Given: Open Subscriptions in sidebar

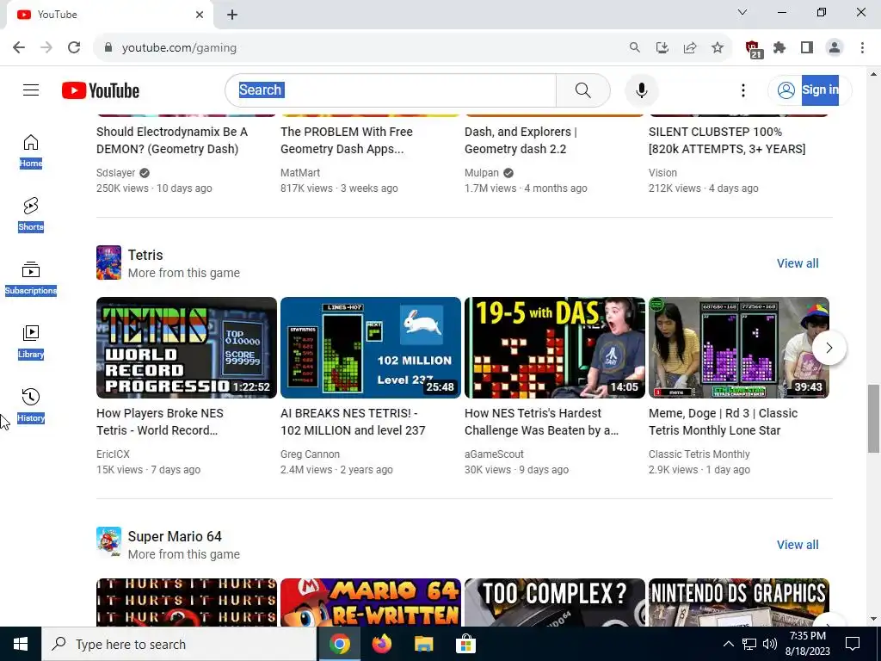Looking at the screenshot, I should (31, 278).
